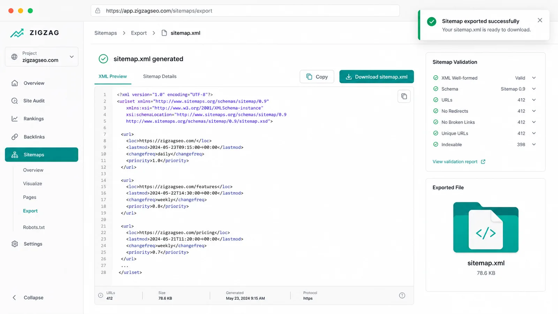Expand the Schema validation row
558x314 pixels.
(534, 89)
